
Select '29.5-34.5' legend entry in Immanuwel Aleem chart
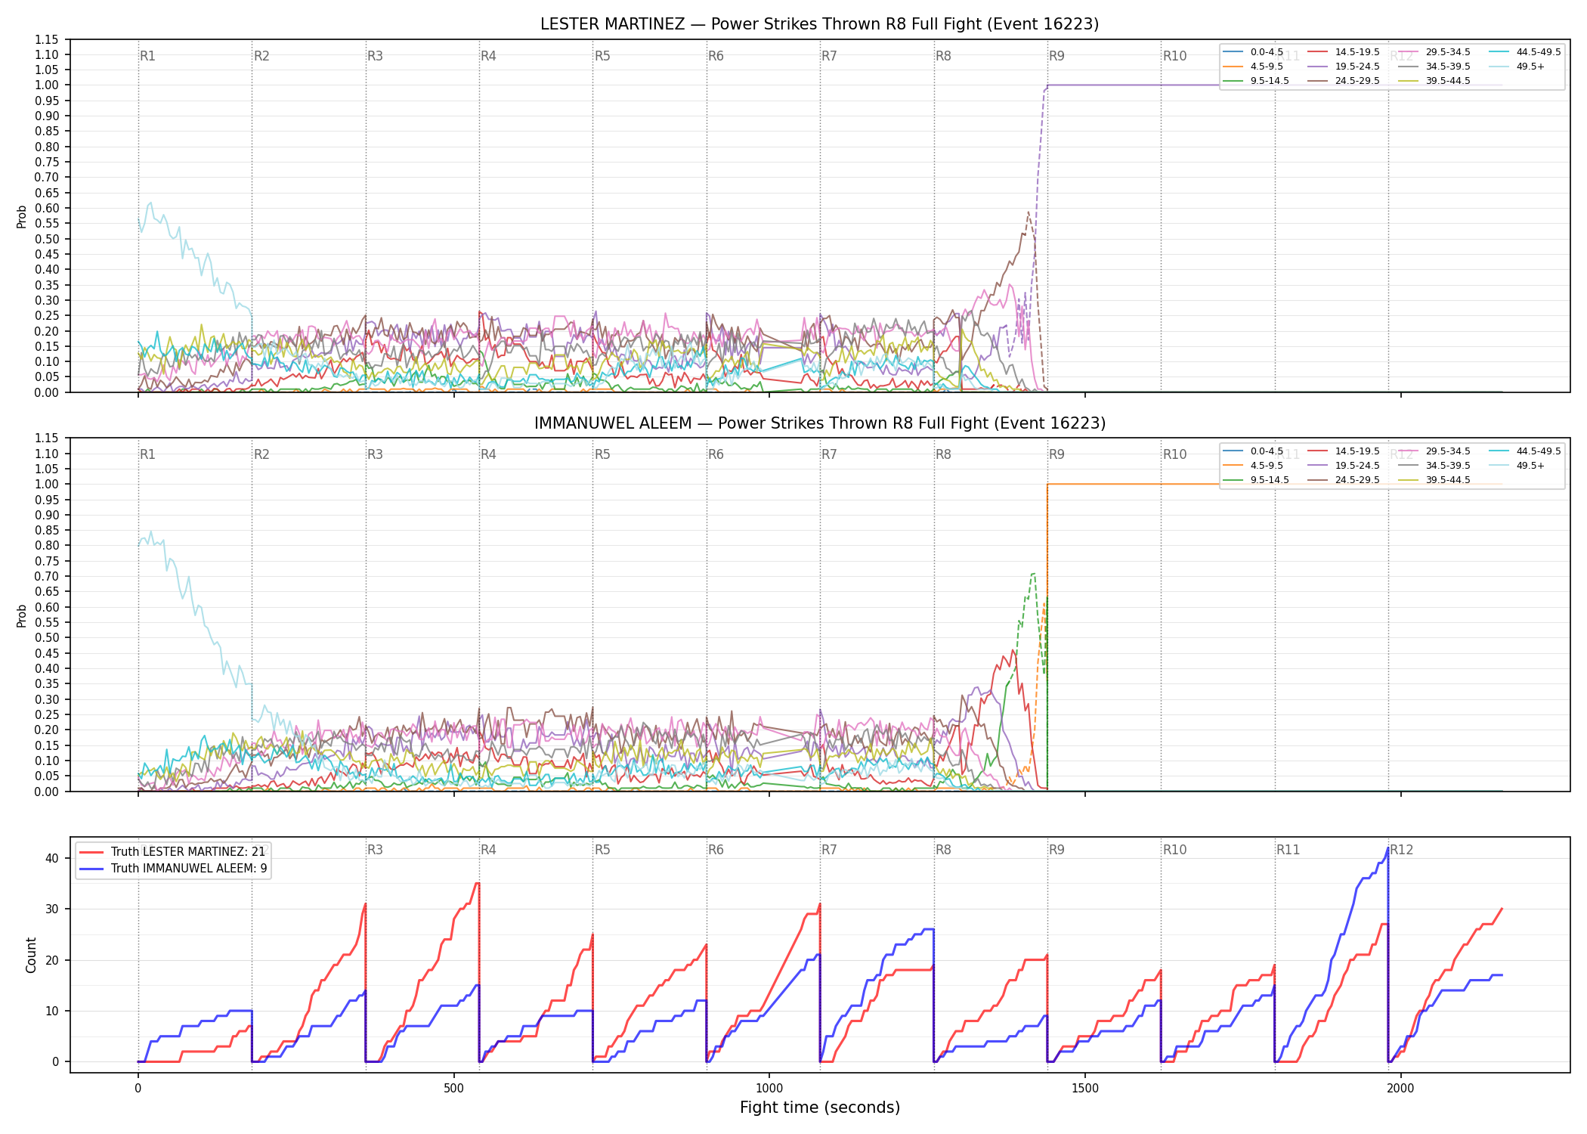(1434, 451)
